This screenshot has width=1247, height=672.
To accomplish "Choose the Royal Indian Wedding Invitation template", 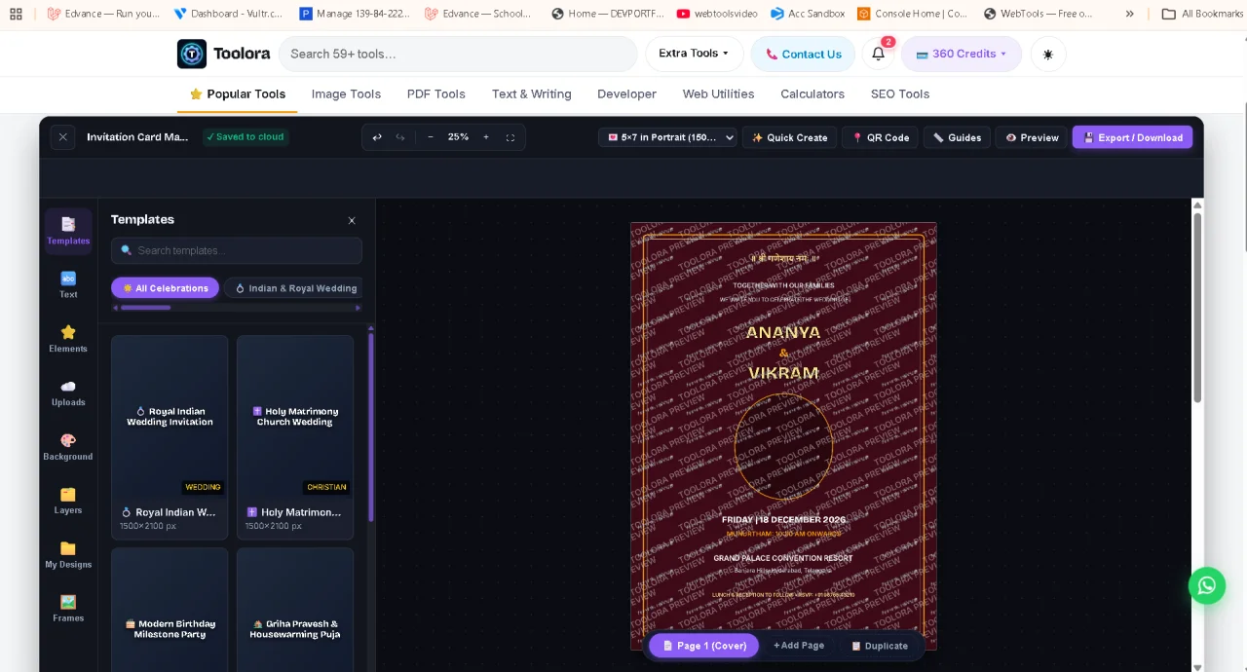I will (x=170, y=437).
